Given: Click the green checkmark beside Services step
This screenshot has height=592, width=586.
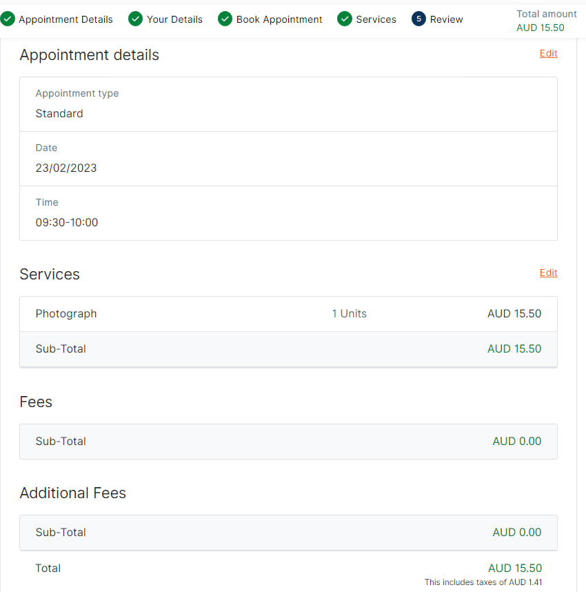Looking at the screenshot, I should (345, 19).
